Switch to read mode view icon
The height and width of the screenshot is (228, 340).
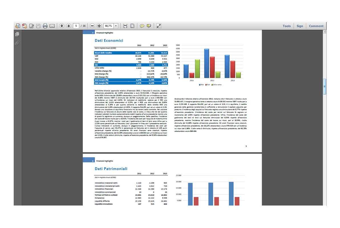tap(159, 26)
